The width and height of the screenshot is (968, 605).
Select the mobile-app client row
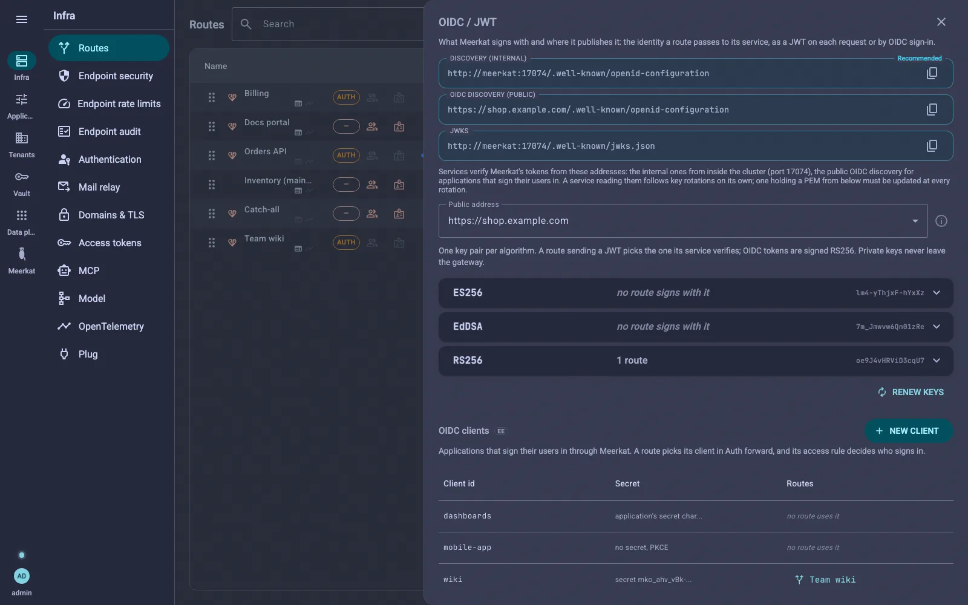click(696, 548)
